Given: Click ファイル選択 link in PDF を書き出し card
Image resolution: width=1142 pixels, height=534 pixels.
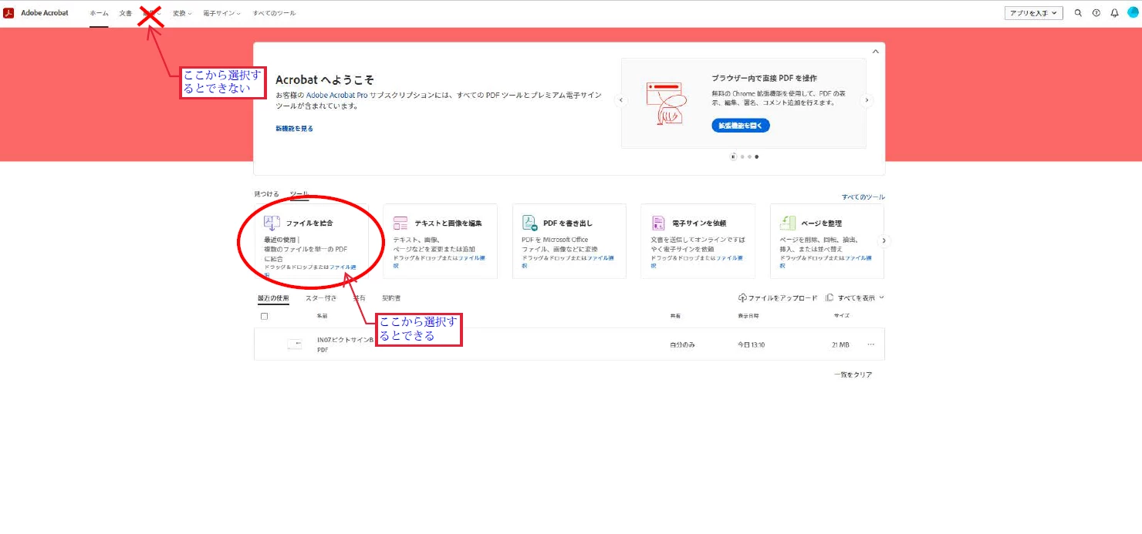Looking at the screenshot, I should (x=601, y=257).
